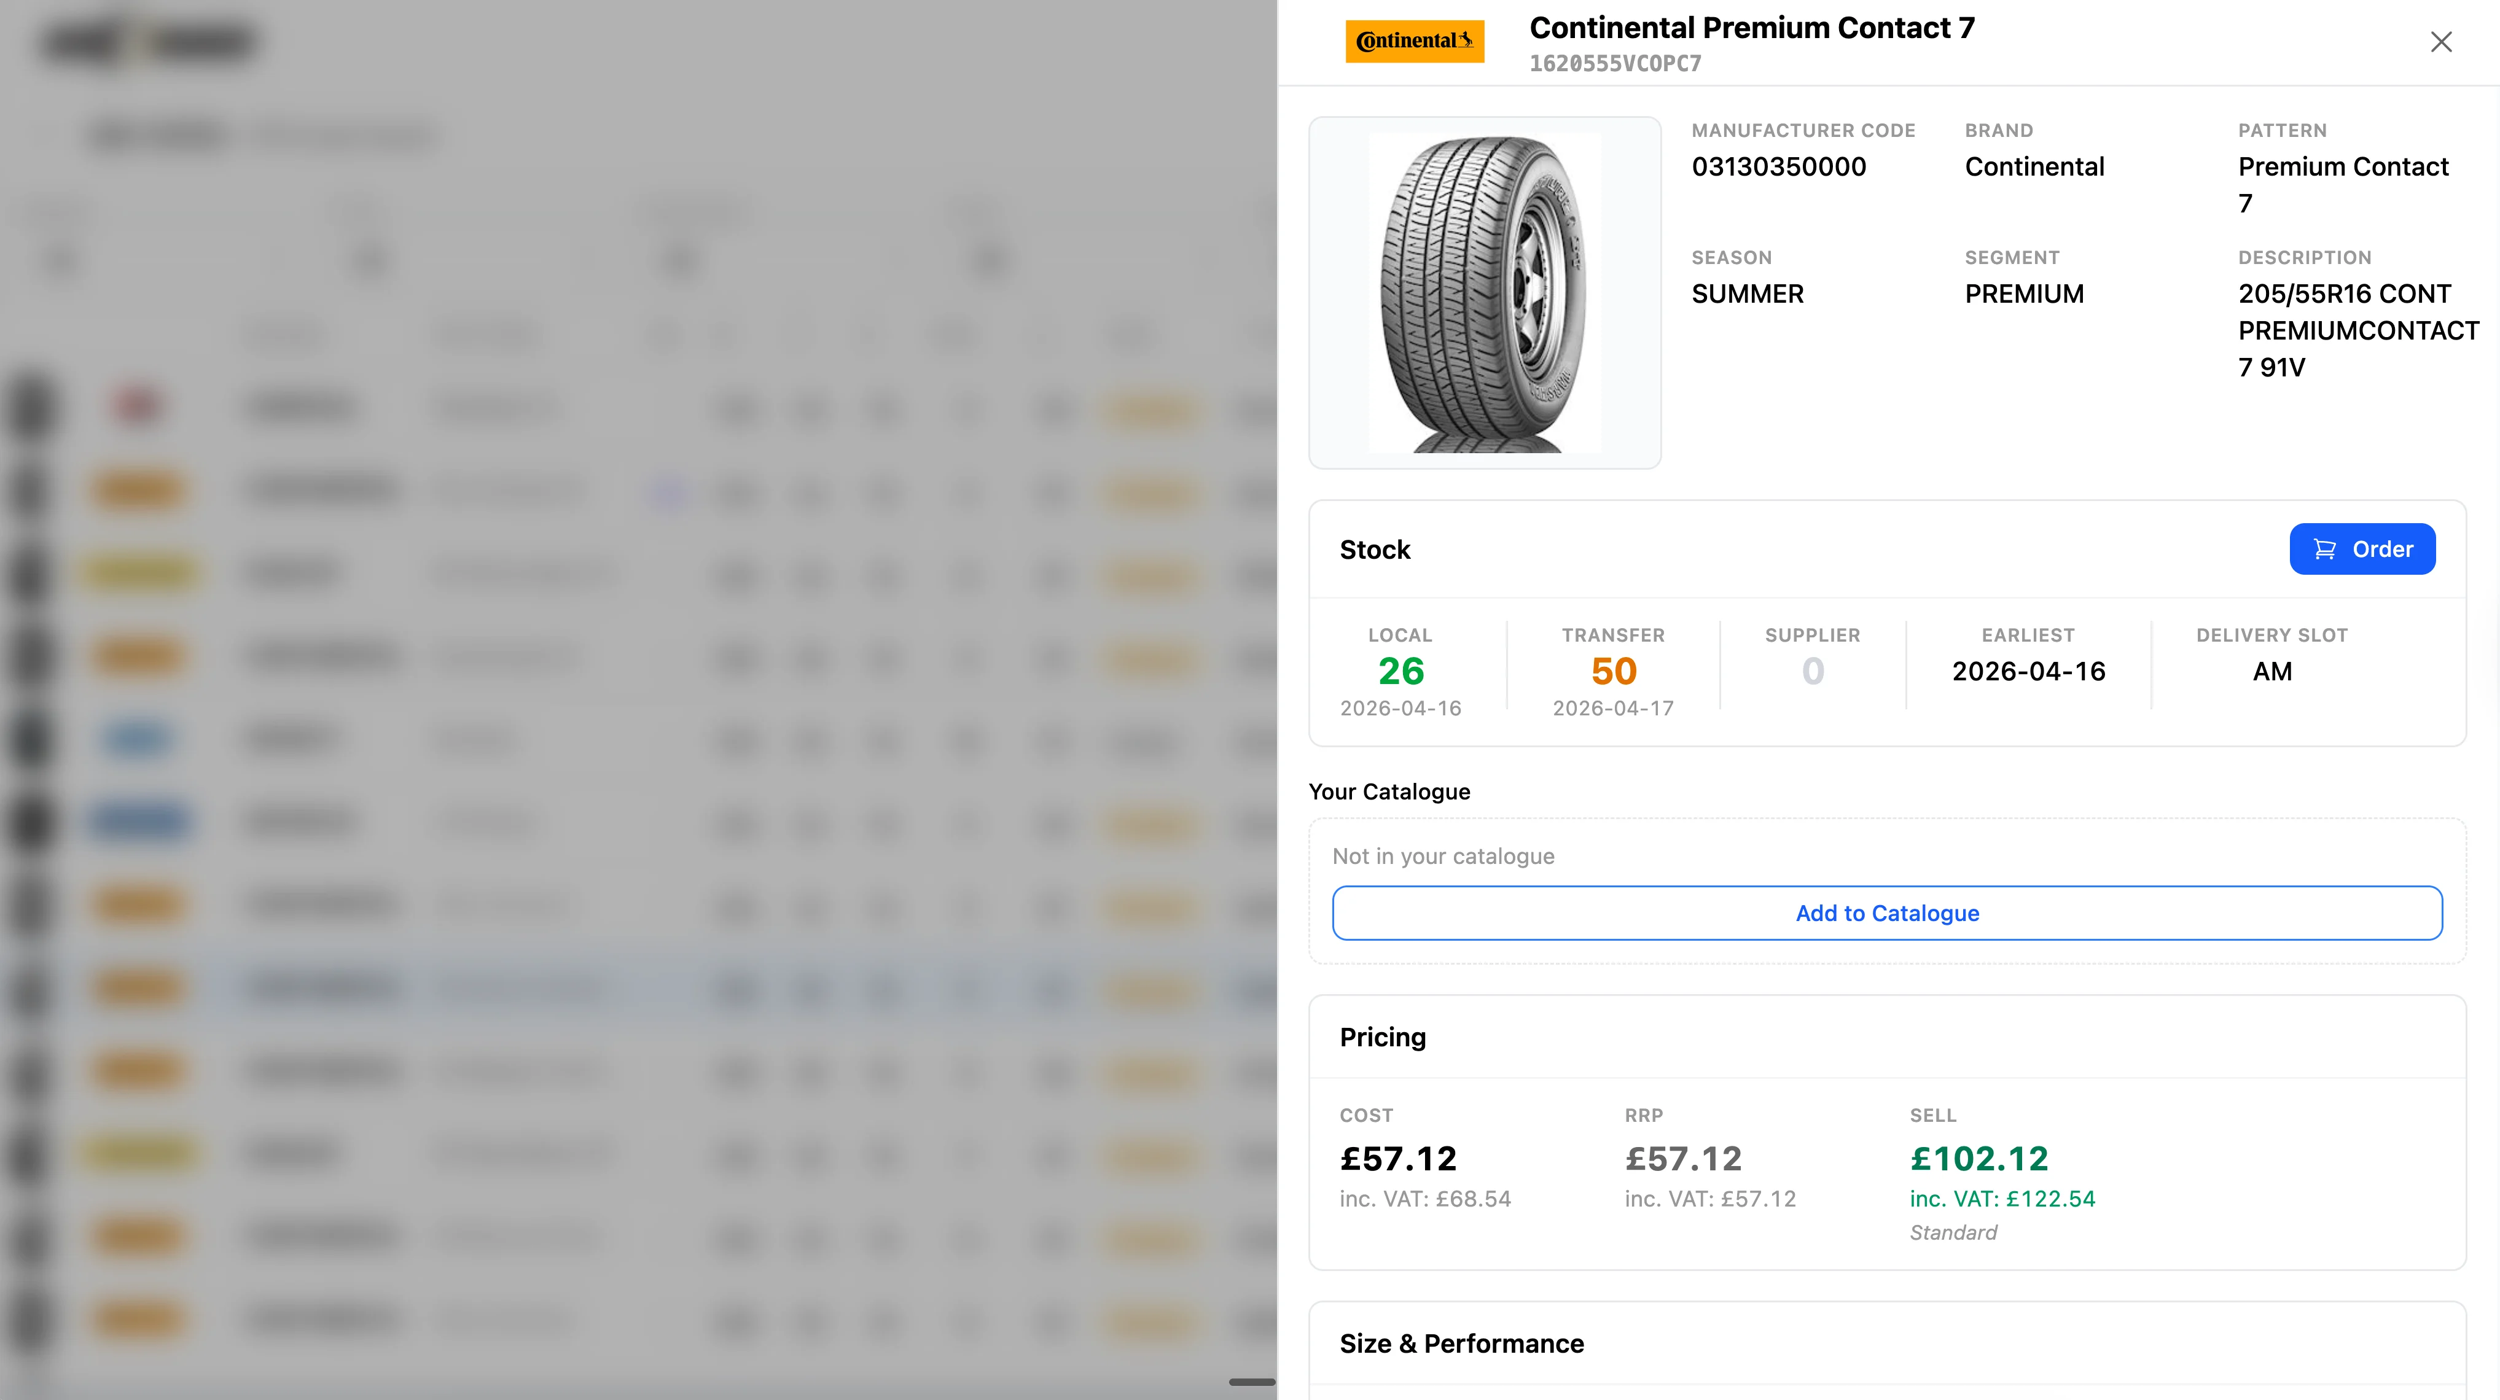This screenshot has width=2500, height=1400.
Task: Click the Continental brand logo
Action: [1413, 41]
